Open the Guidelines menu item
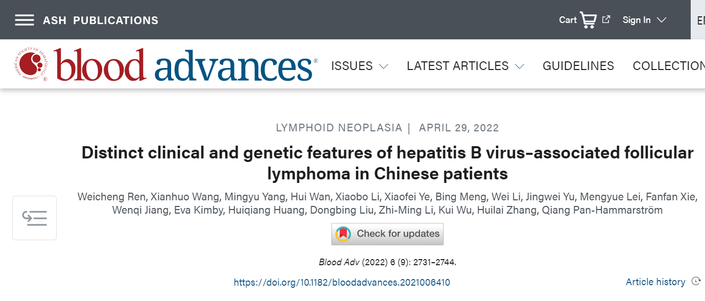Viewport: 705px width, 301px height. [578, 66]
